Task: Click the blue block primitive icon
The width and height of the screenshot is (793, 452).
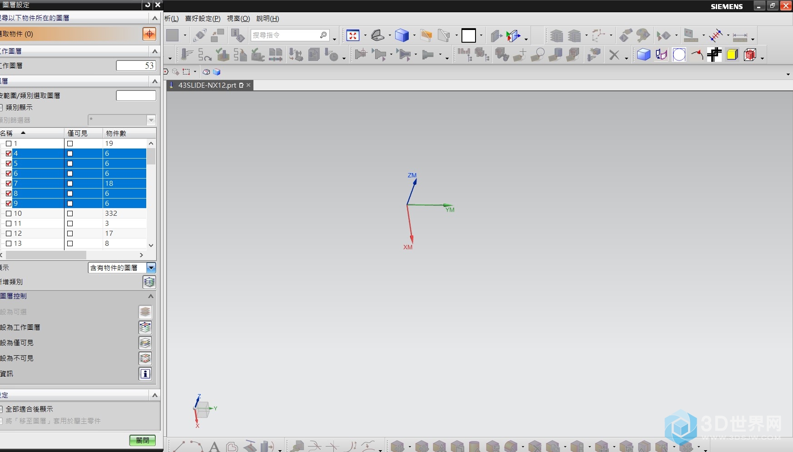Action: pos(644,55)
